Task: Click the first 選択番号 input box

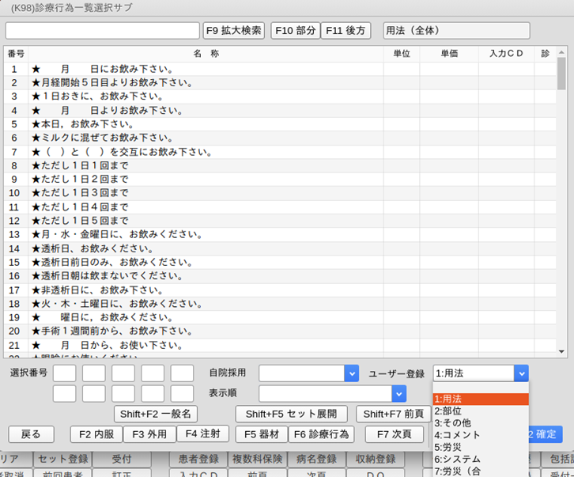Action: (65, 373)
